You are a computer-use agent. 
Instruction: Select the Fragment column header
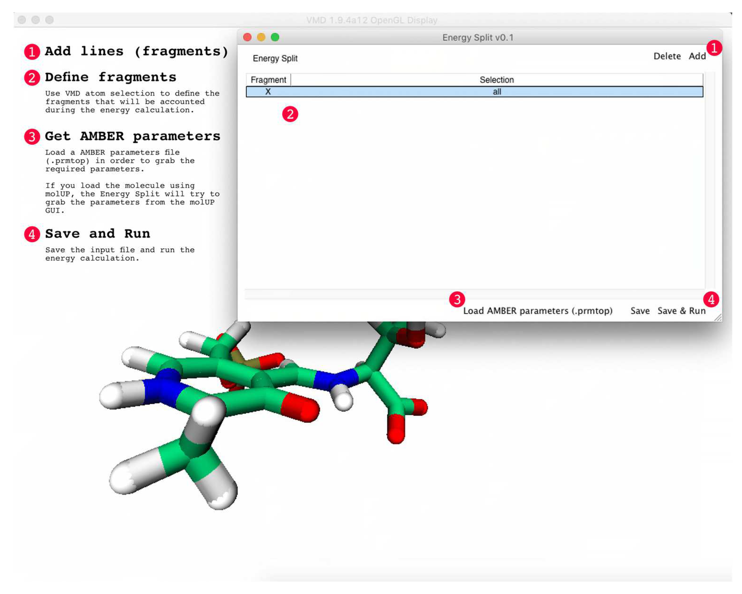(268, 80)
